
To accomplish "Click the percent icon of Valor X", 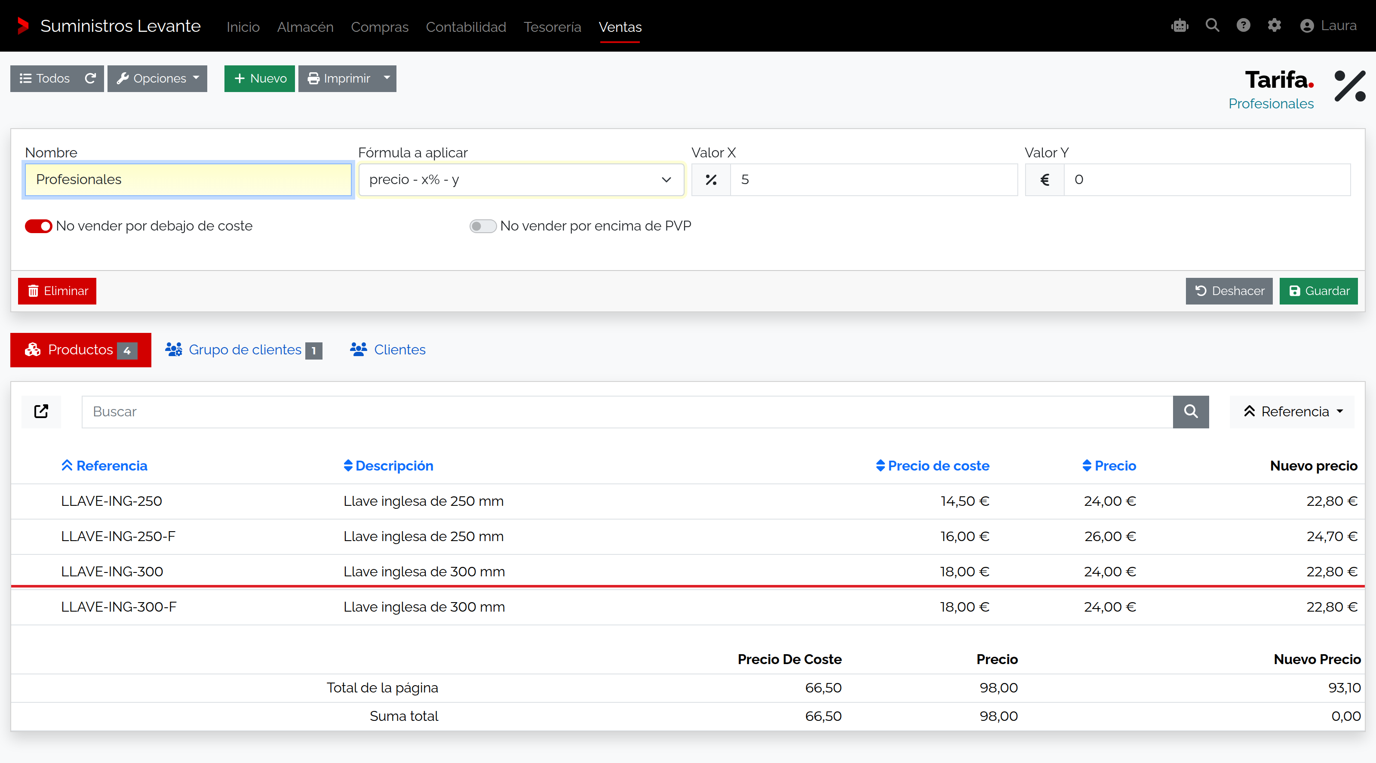I will (x=711, y=180).
